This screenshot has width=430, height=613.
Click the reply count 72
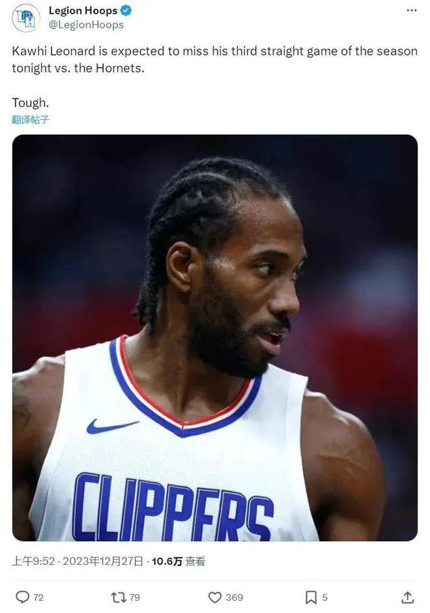38,597
